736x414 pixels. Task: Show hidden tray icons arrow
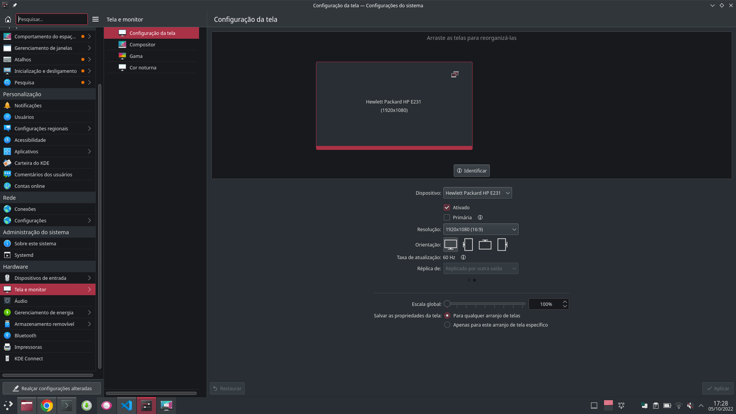tap(701, 406)
